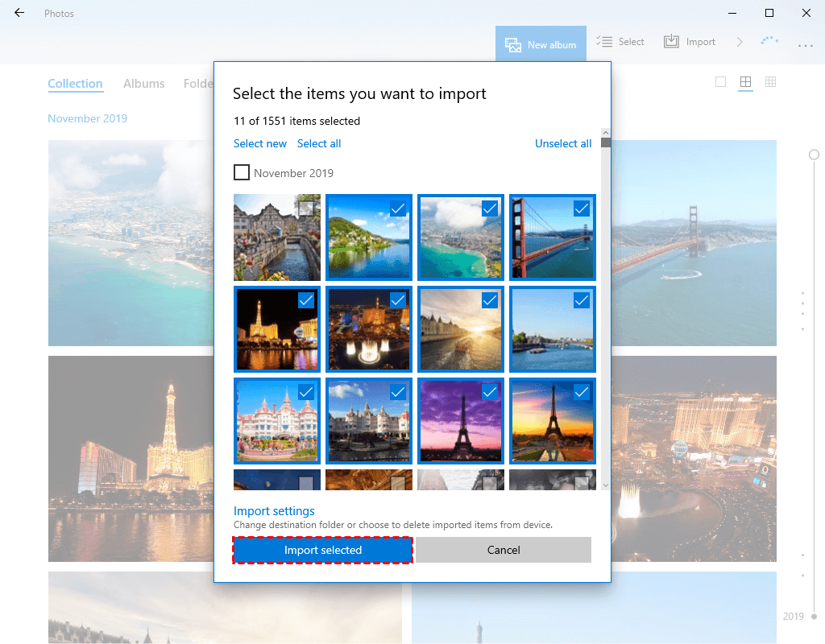Stay on the Collection tab
825x644 pixels.
click(x=75, y=83)
